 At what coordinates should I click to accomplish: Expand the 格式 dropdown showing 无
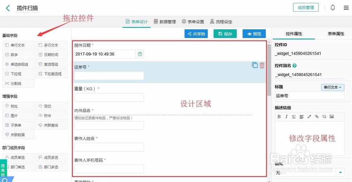coord(340,172)
